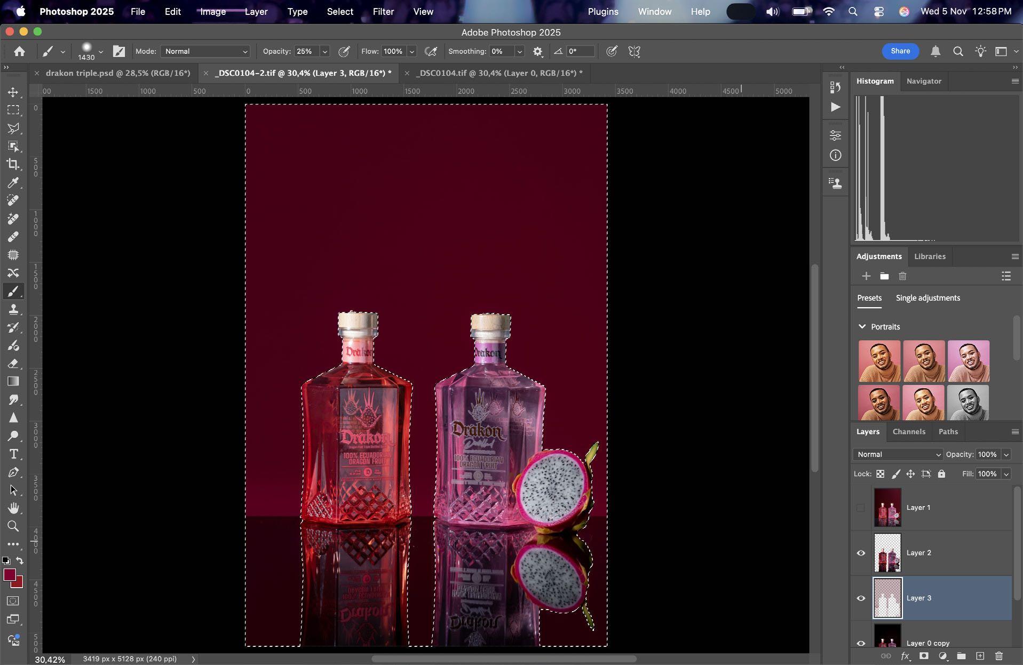Open the Plugins menu
This screenshot has width=1023, height=665.
pos(603,11)
